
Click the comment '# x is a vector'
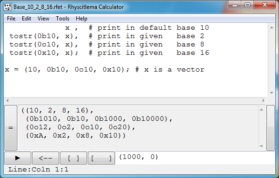pyautogui.click(x=170, y=70)
